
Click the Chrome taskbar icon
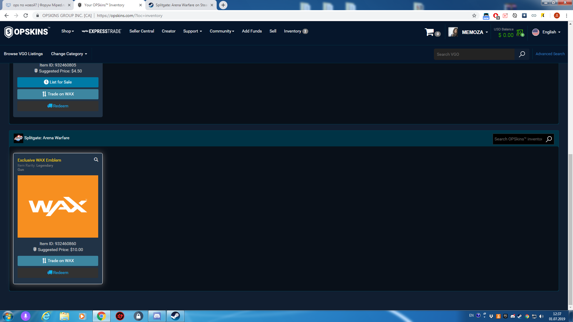point(101,316)
